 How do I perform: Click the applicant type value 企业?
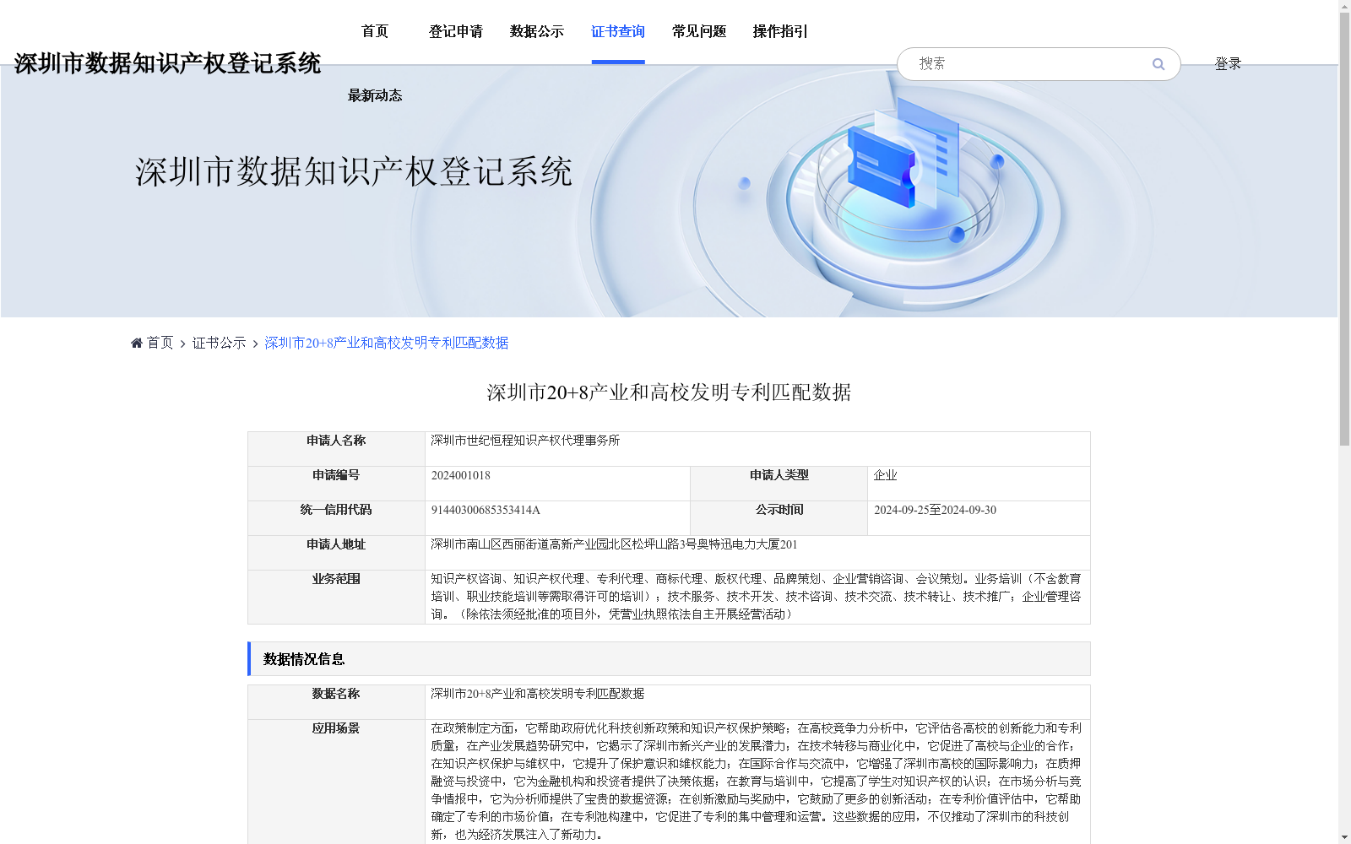tap(885, 475)
